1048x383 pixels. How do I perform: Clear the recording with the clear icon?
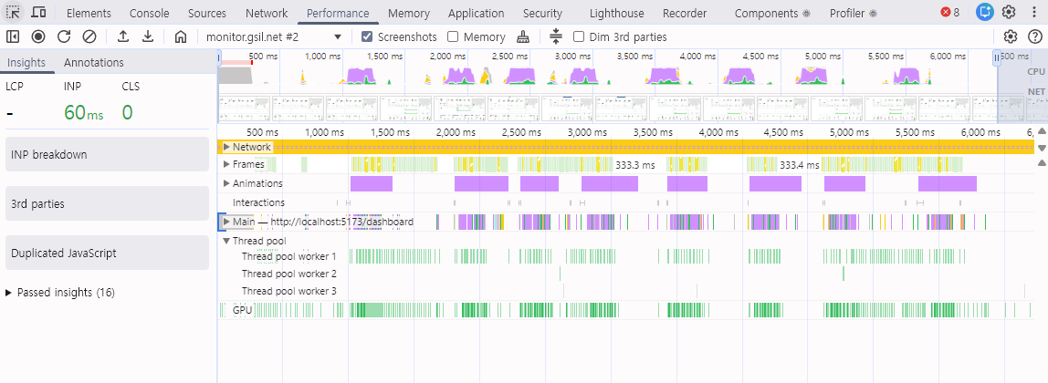pyautogui.click(x=89, y=36)
